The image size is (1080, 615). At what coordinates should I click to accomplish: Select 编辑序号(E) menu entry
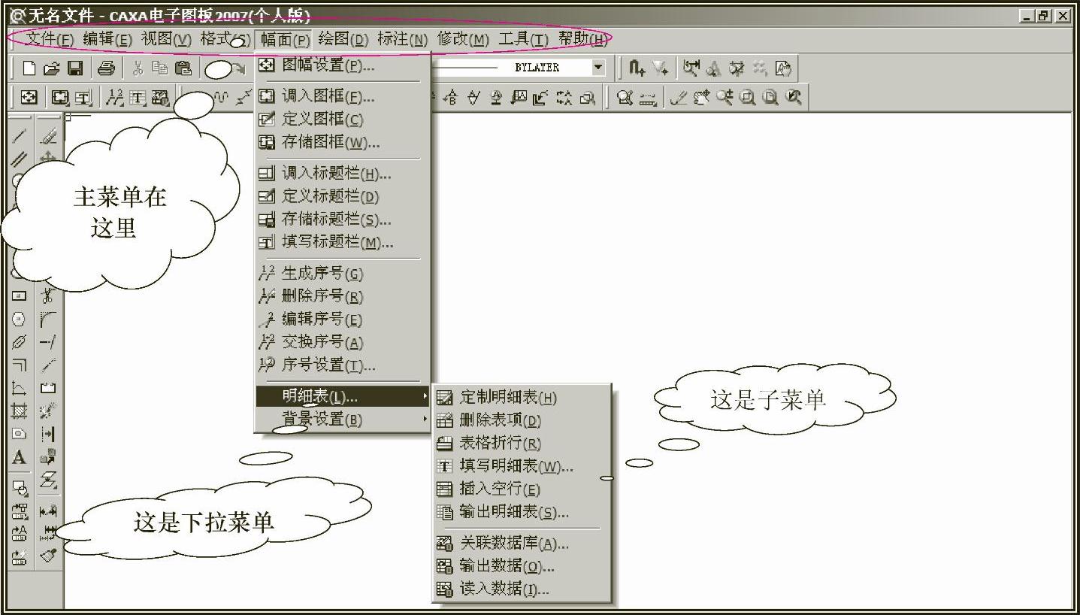[343, 320]
